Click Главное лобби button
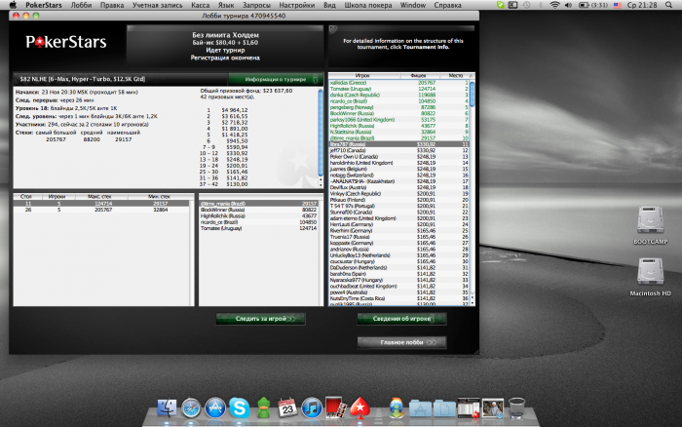This screenshot has width=682, height=427. pos(401,342)
